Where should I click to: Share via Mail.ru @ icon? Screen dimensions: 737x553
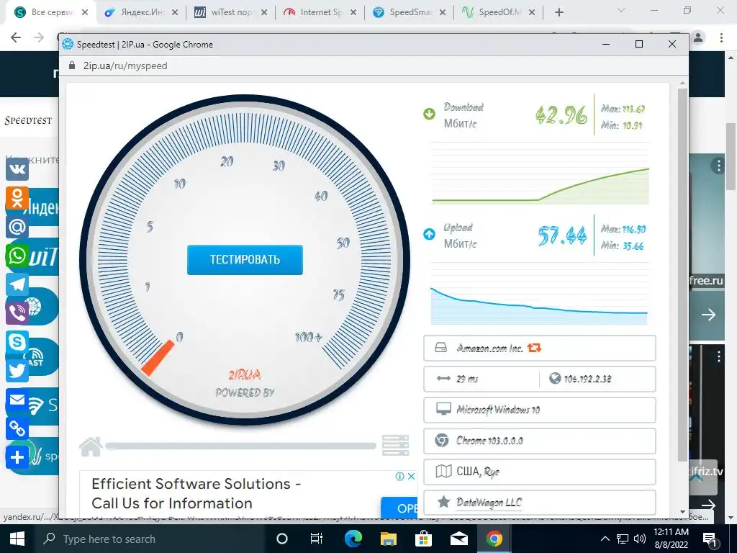pyautogui.click(x=17, y=227)
